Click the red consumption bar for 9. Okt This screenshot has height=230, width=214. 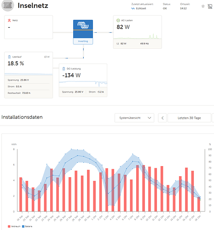point(144,188)
